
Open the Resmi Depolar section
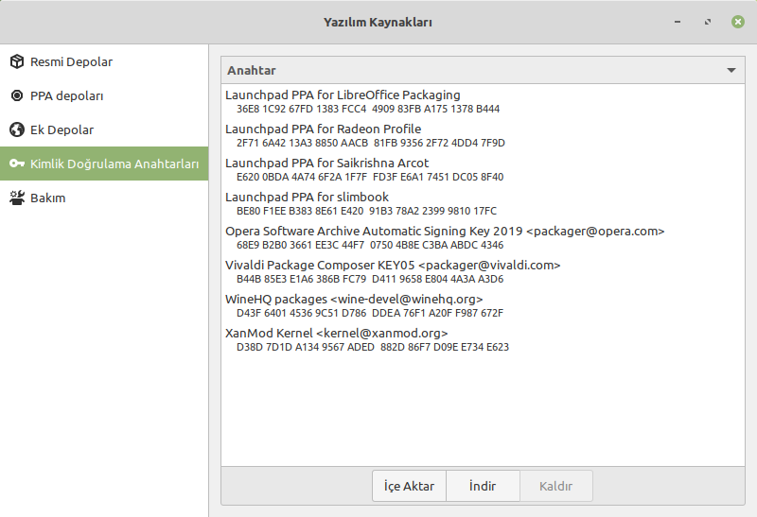104,61
